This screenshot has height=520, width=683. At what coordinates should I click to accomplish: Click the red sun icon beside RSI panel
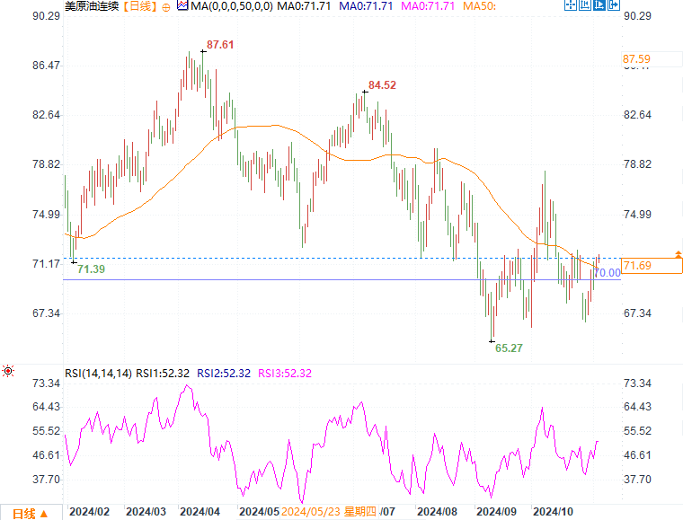tap(8, 371)
